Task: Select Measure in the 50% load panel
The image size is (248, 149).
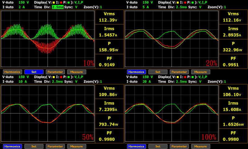Action: tap(77, 147)
